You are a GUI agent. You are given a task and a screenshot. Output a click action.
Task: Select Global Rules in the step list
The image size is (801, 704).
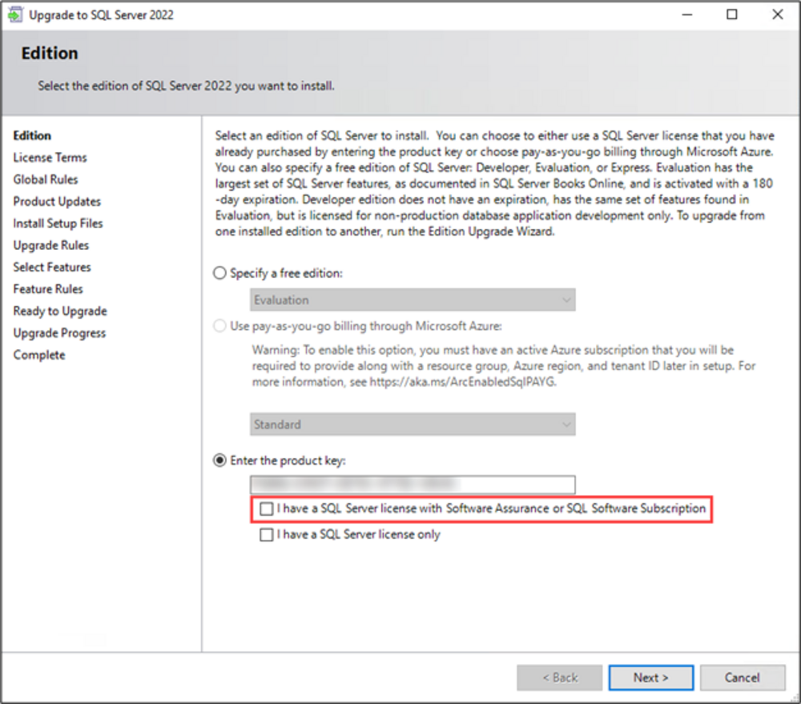pos(46,179)
